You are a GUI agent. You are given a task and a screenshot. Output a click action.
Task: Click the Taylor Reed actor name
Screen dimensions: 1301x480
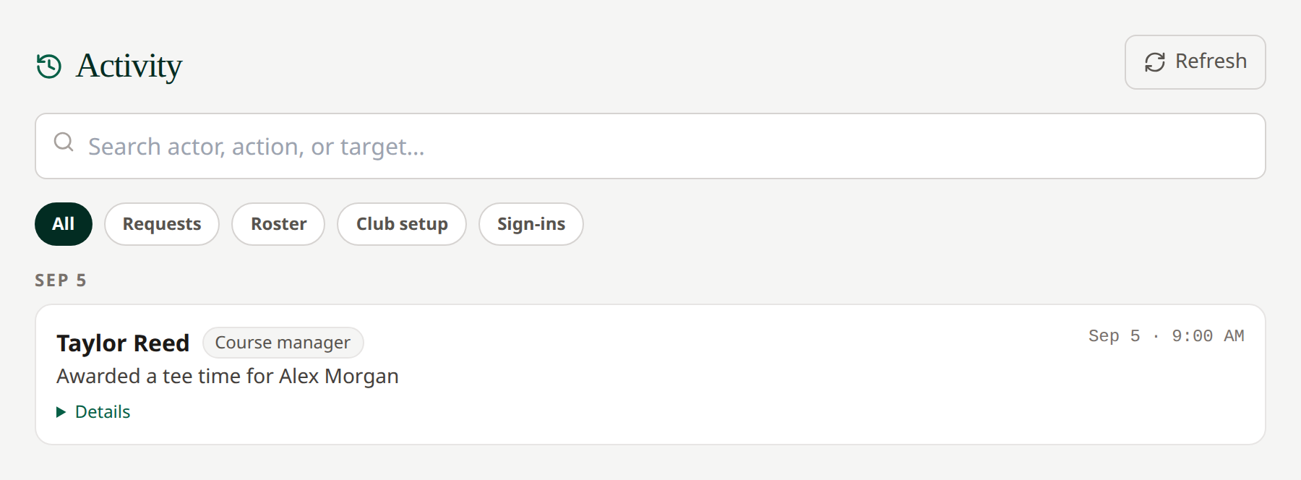pyautogui.click(x=123, y=343)
